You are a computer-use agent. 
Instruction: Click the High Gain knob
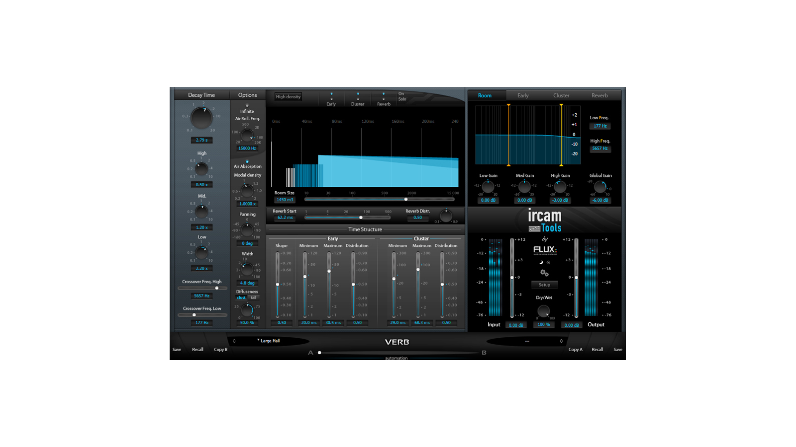pos(560,187)
